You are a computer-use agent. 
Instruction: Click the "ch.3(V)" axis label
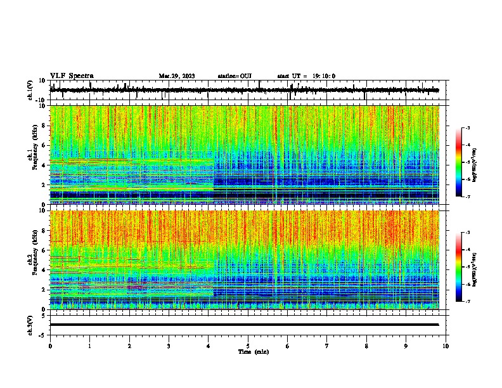click(30, 325)
